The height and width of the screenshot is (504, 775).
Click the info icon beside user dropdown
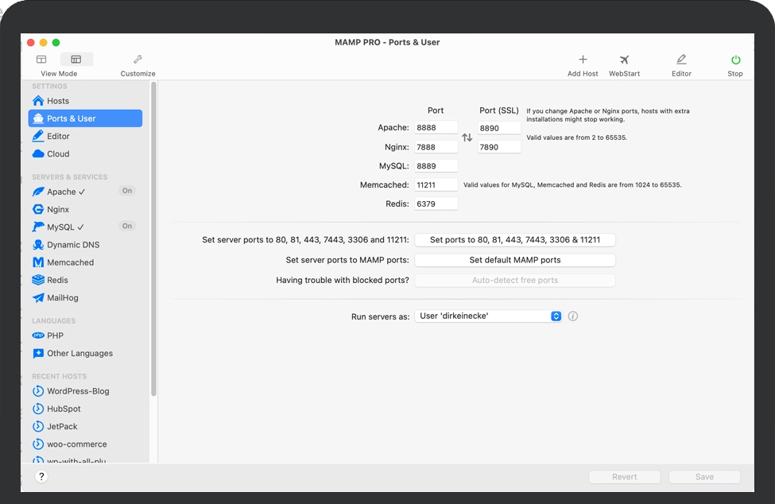pos(573,316)
